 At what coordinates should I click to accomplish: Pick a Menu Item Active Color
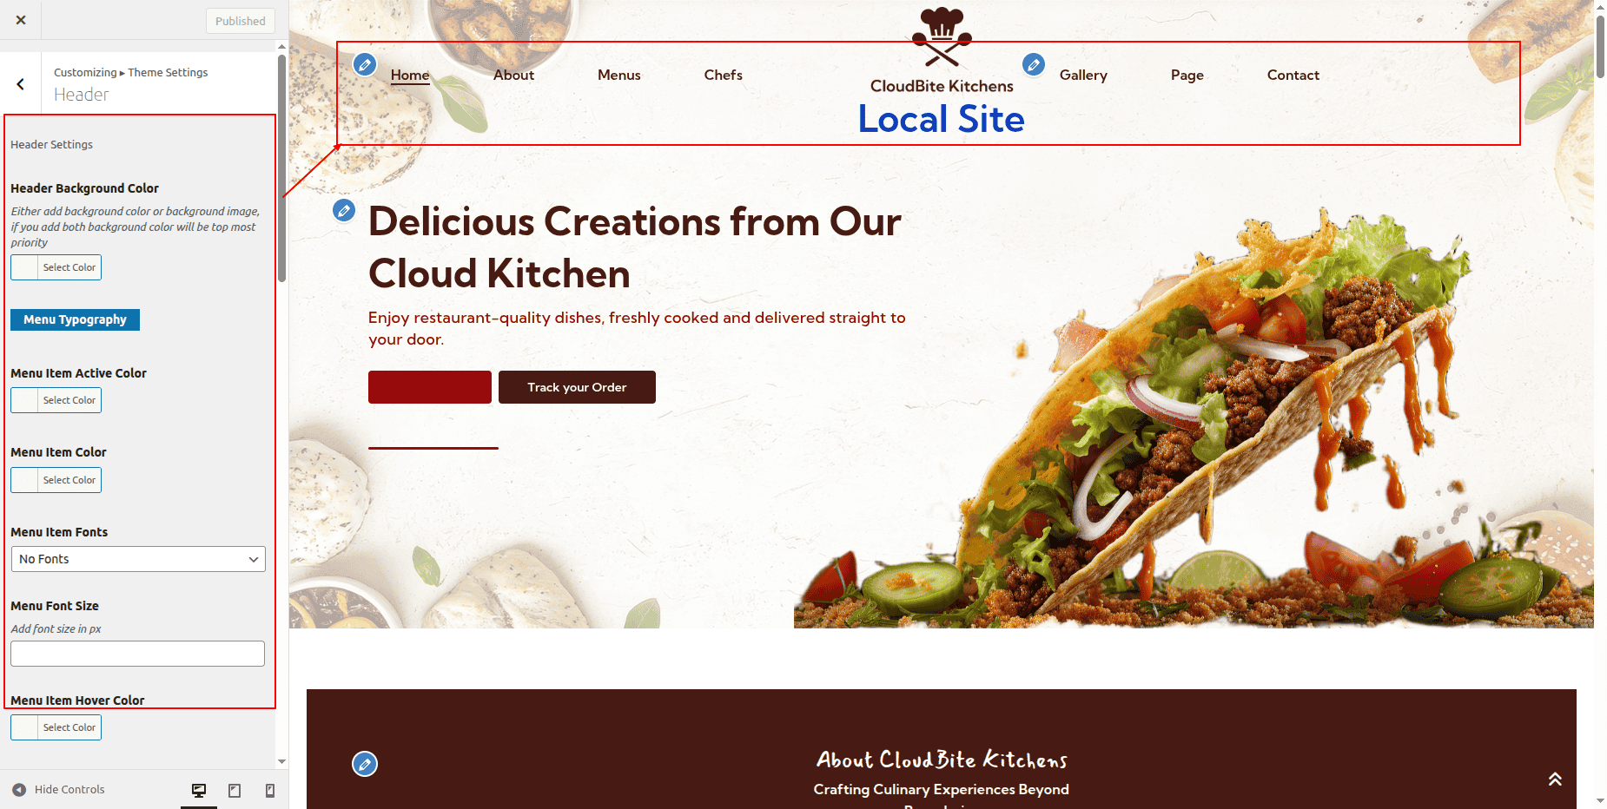(56, 400)
